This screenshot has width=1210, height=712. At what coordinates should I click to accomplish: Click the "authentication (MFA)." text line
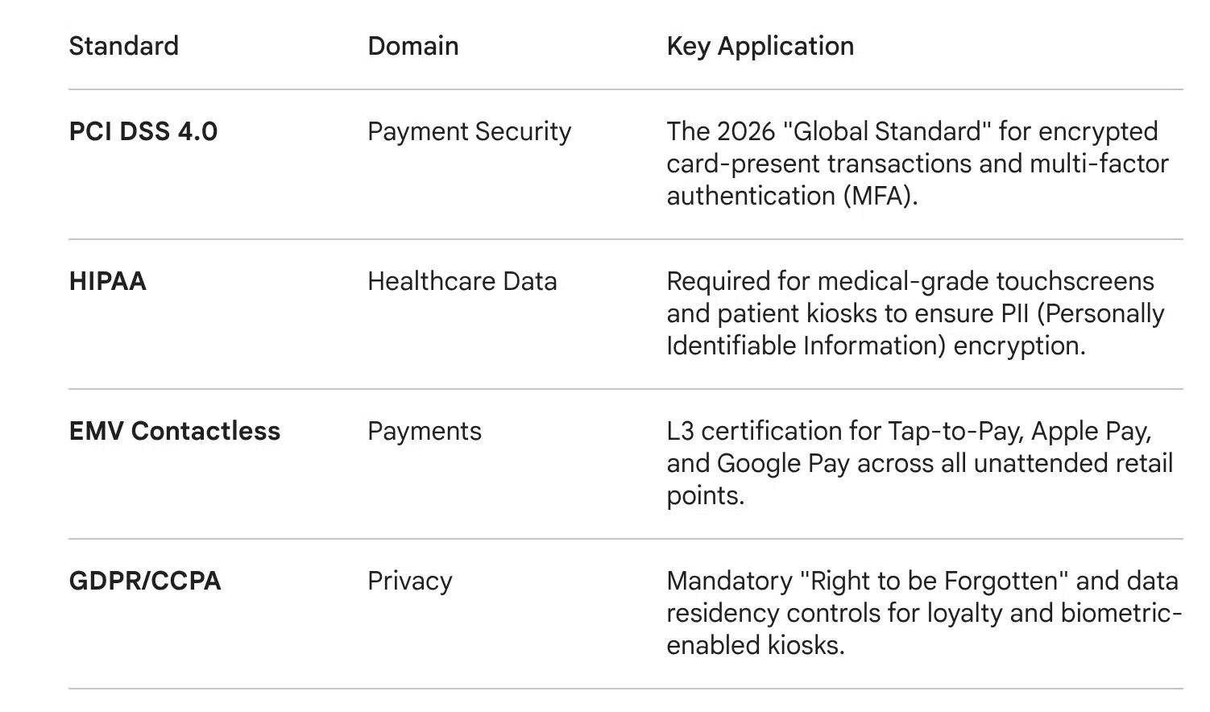click(x=791, y=196)
